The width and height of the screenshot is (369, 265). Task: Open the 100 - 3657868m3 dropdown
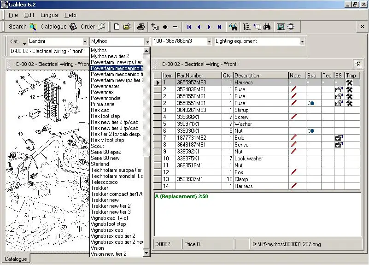click(x=210, y=41)
